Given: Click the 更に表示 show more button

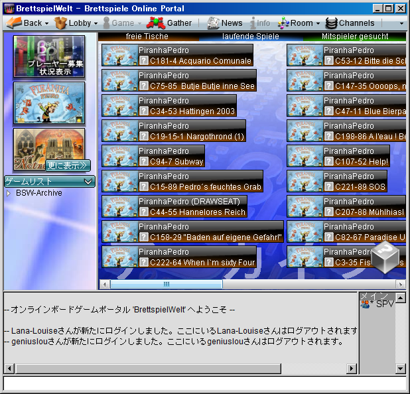Looking at the screenshot, I should [x=68, y=166].
